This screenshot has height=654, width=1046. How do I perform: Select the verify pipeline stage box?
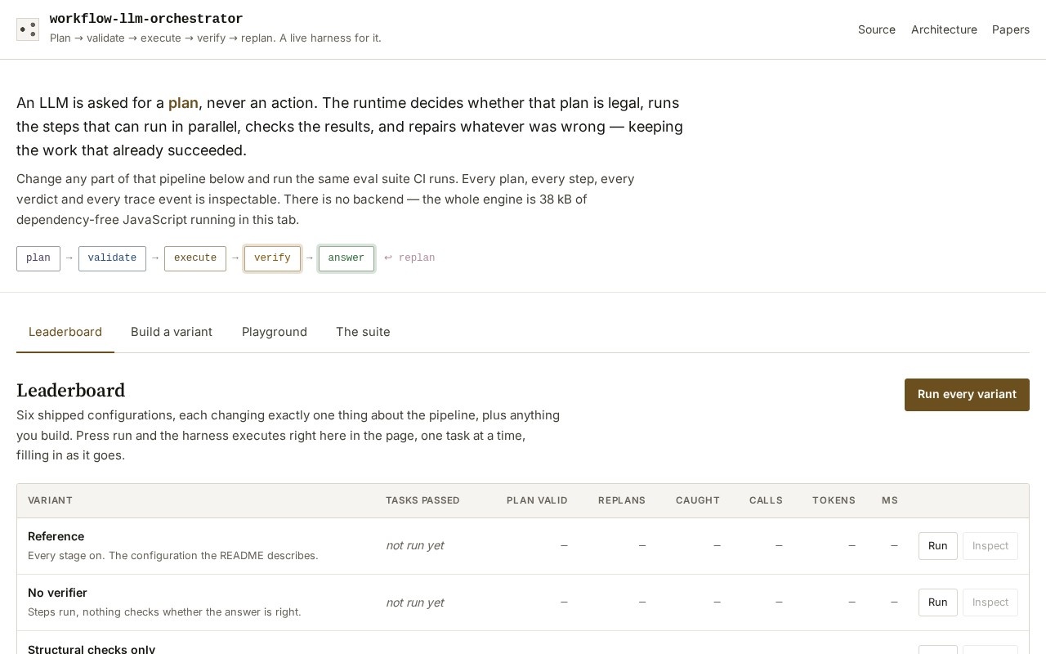tap(272, 258)
